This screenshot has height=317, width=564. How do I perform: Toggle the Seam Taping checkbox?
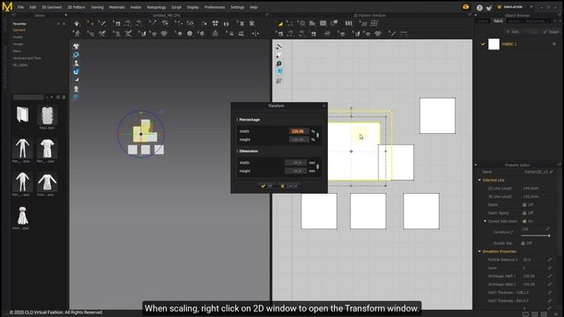point(524,213)
